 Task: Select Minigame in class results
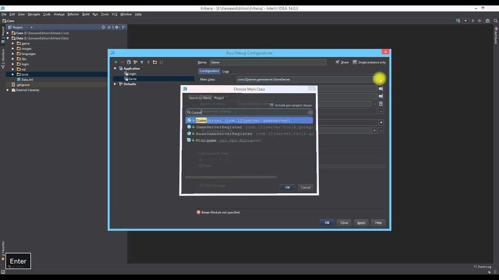[249, 140]
